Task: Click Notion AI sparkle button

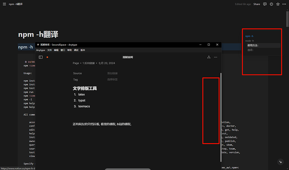Action: point(281,162)
